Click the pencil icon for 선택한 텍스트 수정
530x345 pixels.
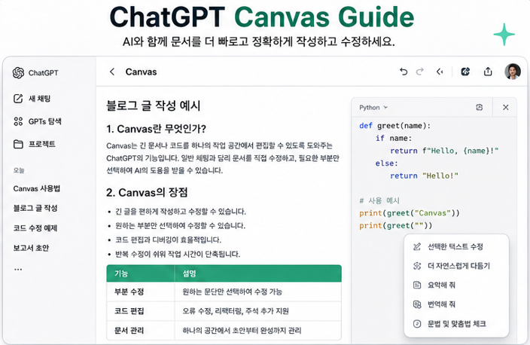coord(417,246)
